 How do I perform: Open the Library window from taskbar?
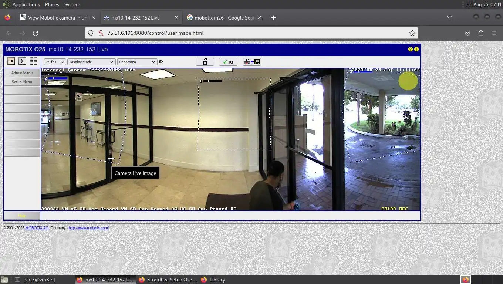pos(213,280)
